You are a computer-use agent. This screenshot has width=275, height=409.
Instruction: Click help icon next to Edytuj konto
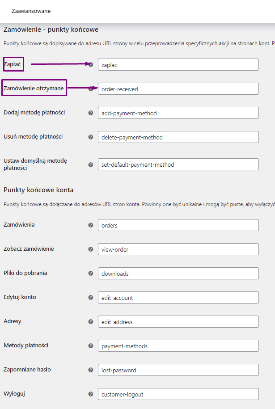(91, 298)
